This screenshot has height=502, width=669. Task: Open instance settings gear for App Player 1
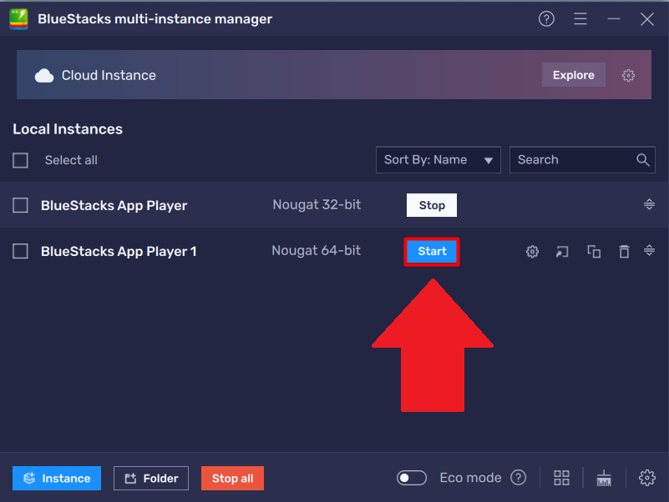pos(532,252)
